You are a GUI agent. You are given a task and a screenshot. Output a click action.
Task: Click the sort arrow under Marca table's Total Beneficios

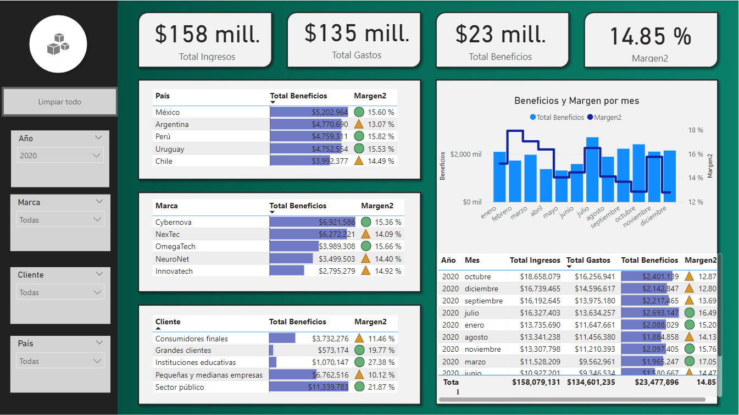click(x=272, y=212)
